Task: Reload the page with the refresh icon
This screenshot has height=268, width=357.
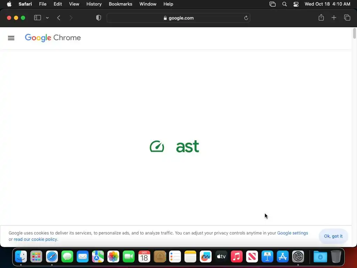Action: click(246, 18)
